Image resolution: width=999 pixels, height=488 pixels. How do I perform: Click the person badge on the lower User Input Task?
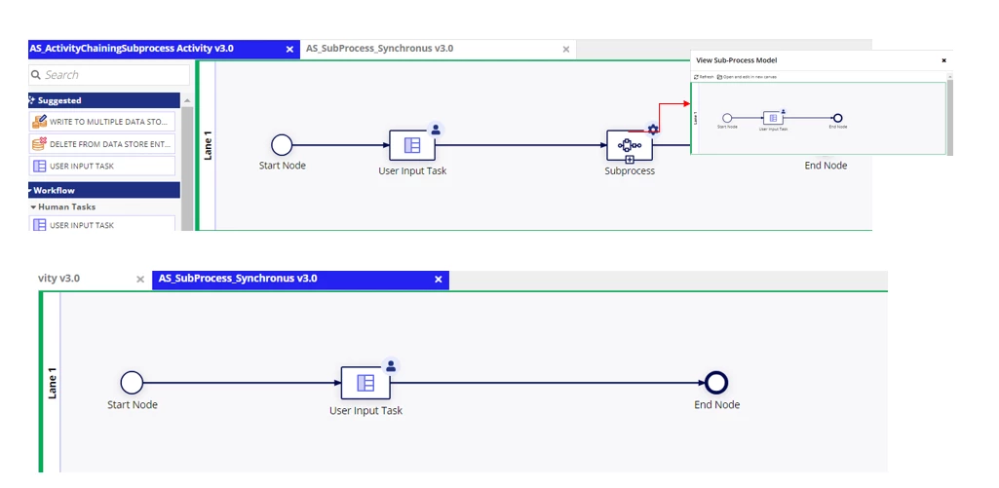[391, 366]
